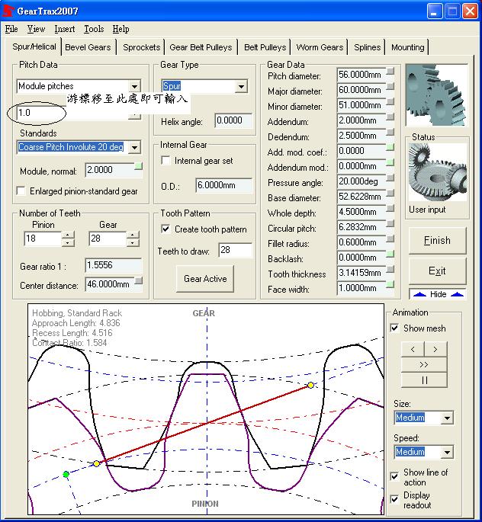Click the small button beside Addendum value
The width and height of the screenshot is (482, 522).
pyautogui.click(x=390, y=117)
